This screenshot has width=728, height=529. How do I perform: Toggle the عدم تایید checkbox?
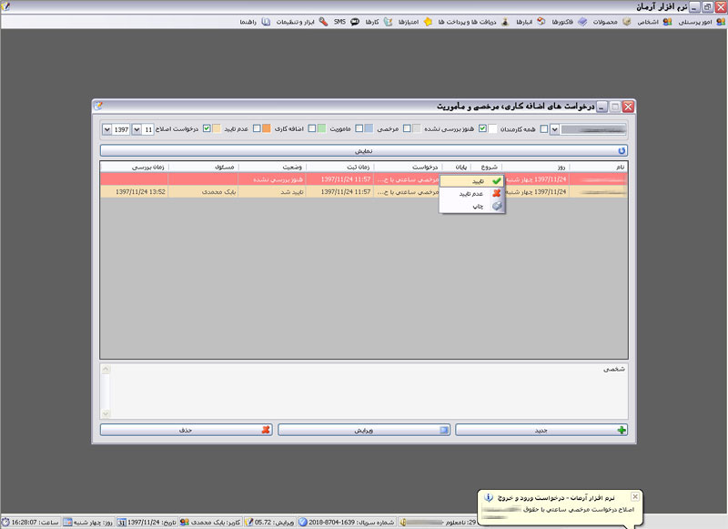257,128
